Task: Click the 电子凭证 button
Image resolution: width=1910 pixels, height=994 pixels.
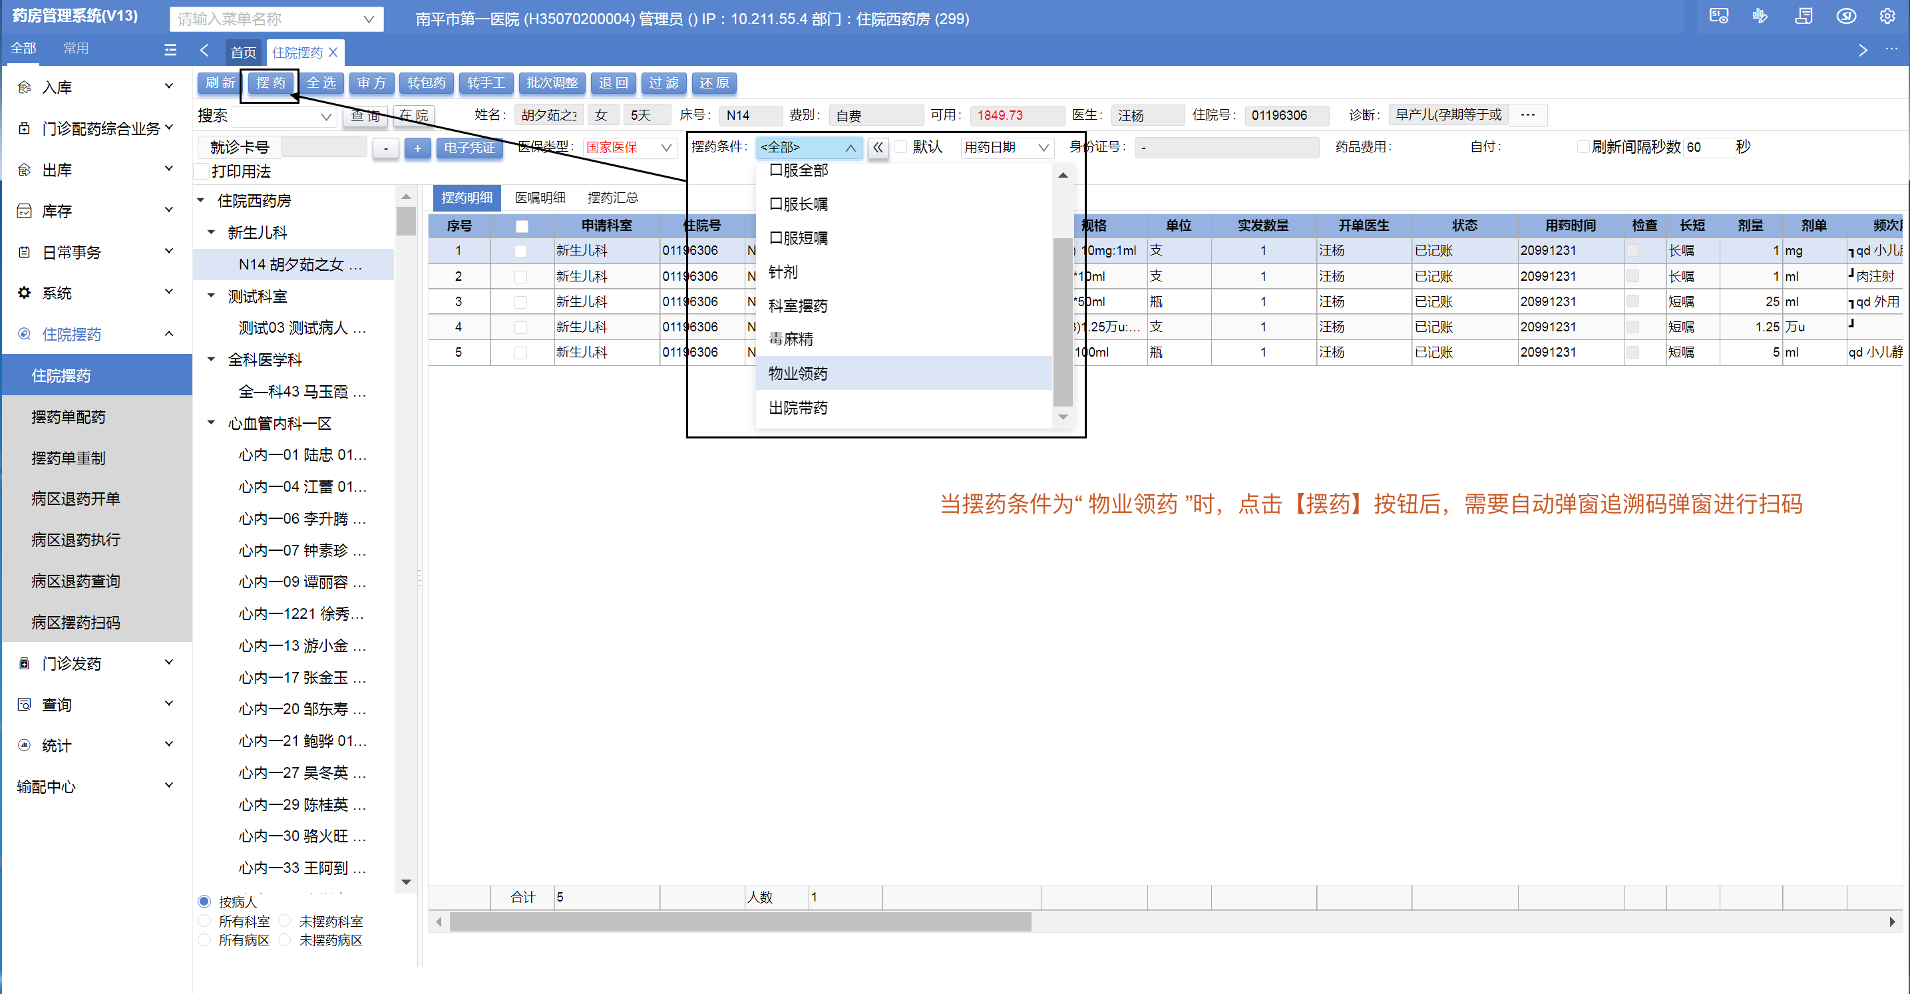Action: point(469,148)
